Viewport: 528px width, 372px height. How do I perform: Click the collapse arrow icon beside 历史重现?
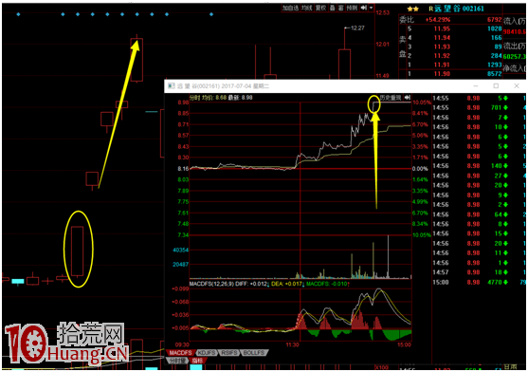[x=407, y=98]
